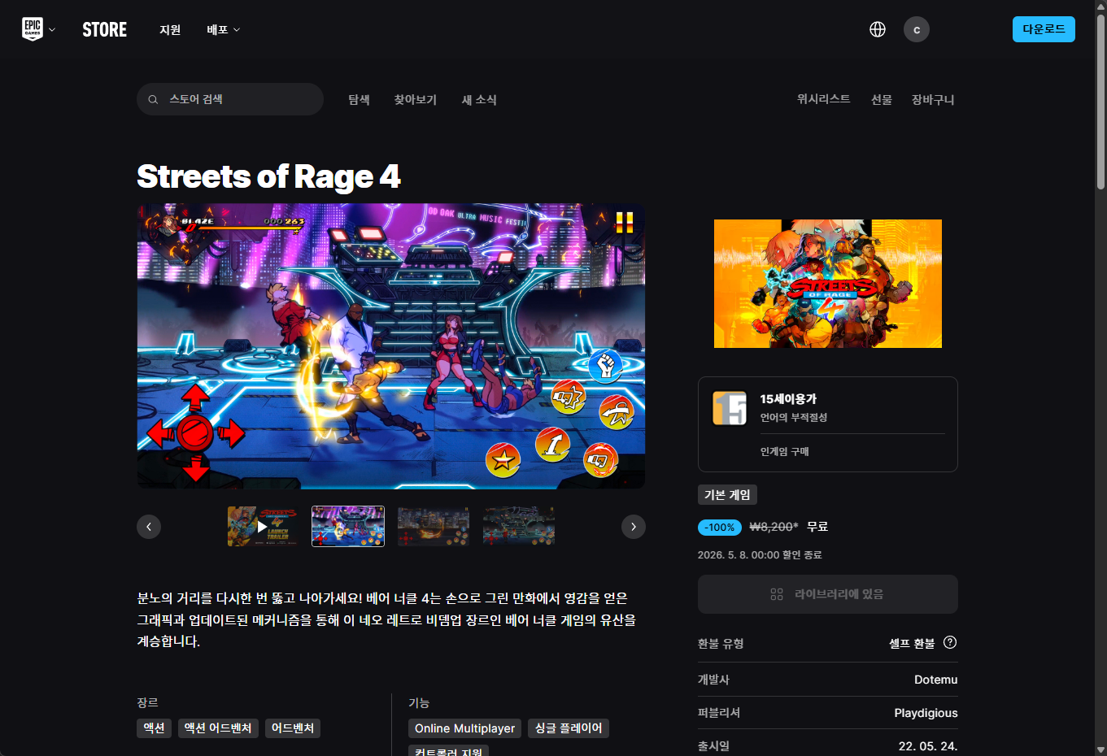The height and width of the screenshot is (756, 1107).
Task: Click the page's vertical scrollbar thumb
Action: [1100, 102]
